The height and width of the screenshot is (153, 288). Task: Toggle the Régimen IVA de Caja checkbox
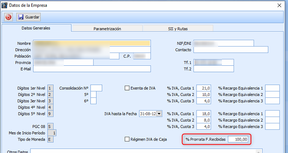pos(127,139)
